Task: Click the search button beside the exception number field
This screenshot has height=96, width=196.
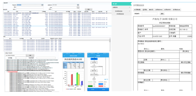Action: (x=162, y=14)
